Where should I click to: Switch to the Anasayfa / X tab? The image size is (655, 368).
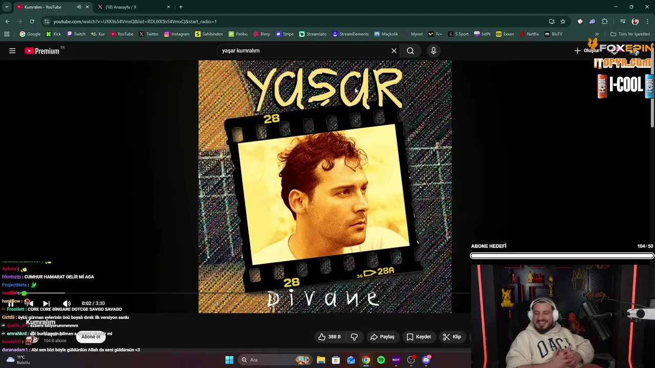click(134, 7)
